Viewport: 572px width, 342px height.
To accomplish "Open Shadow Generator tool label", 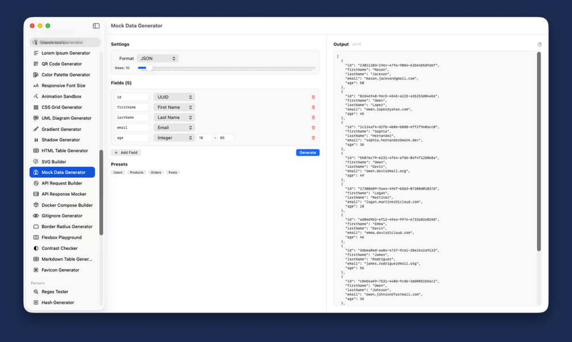I will tap(60, 139).
